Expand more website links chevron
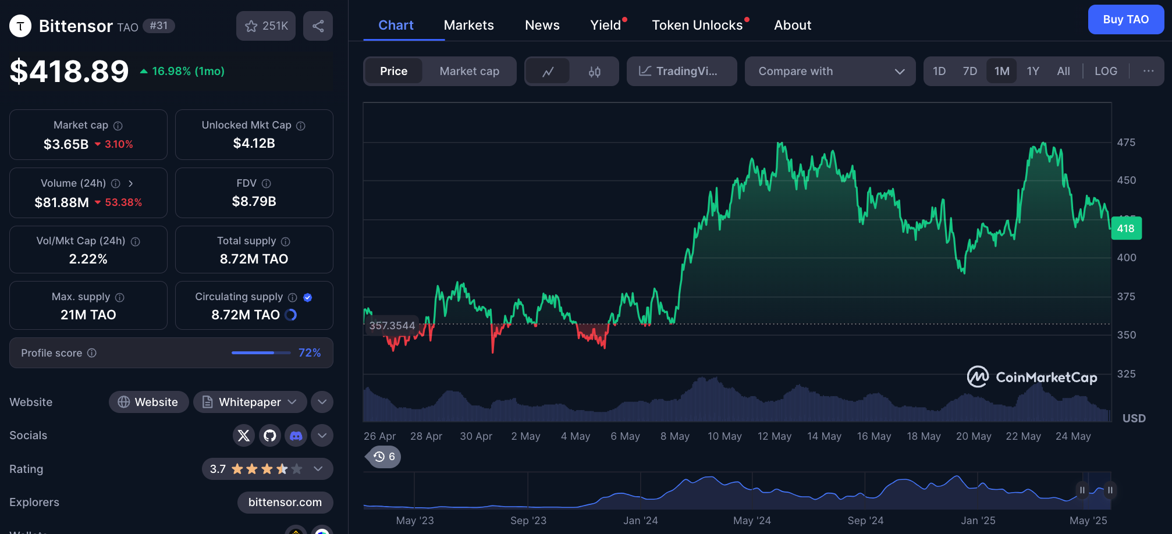This screenshot has height=534, width=1172. (x=322, y=402)
